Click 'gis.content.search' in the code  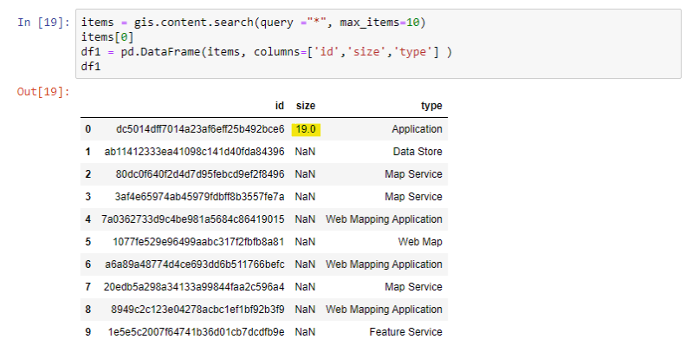click(x=194, y=23)
